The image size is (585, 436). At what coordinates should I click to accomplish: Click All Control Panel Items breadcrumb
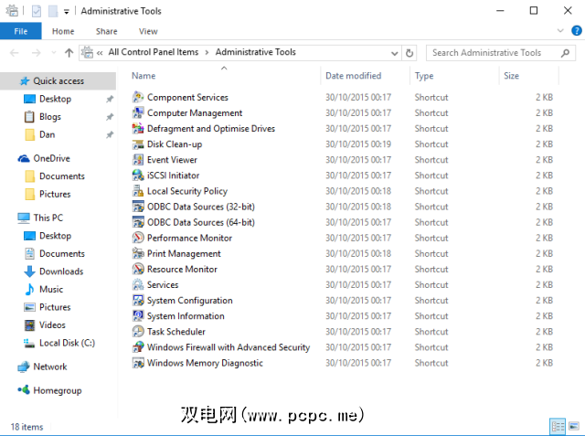(x=154, y=52)
